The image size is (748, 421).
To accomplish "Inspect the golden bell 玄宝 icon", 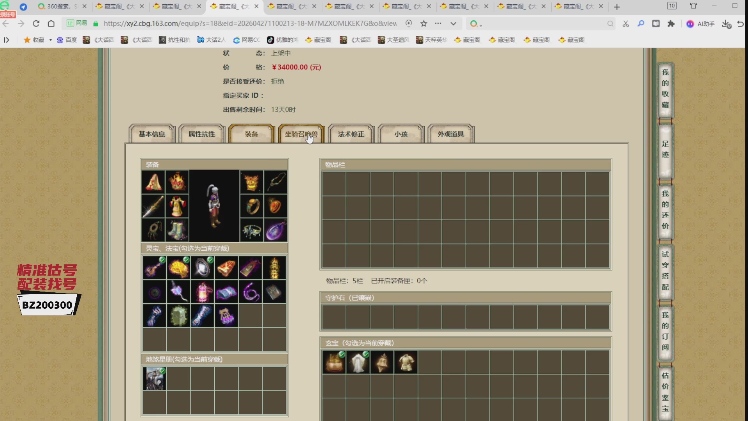I will (x=382, y=362).
